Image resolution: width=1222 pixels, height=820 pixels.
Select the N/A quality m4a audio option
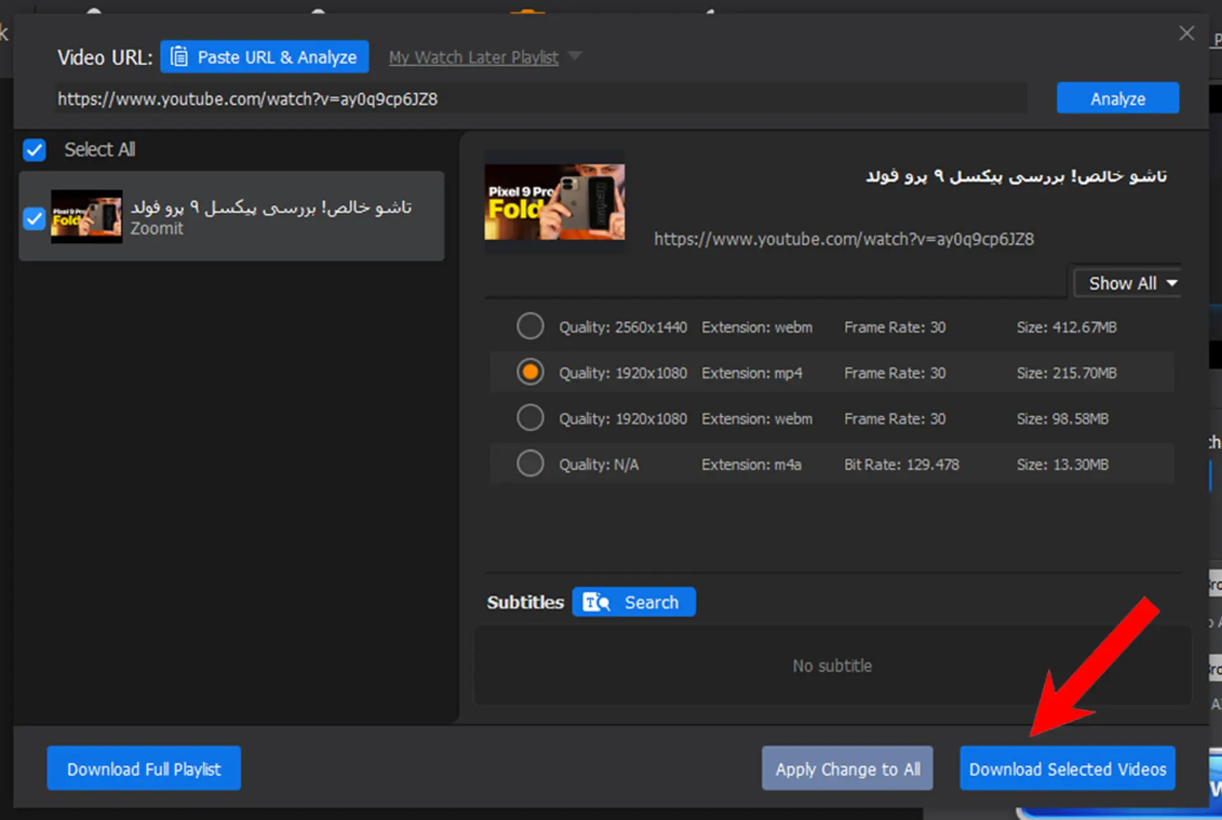tap(530, 464)
